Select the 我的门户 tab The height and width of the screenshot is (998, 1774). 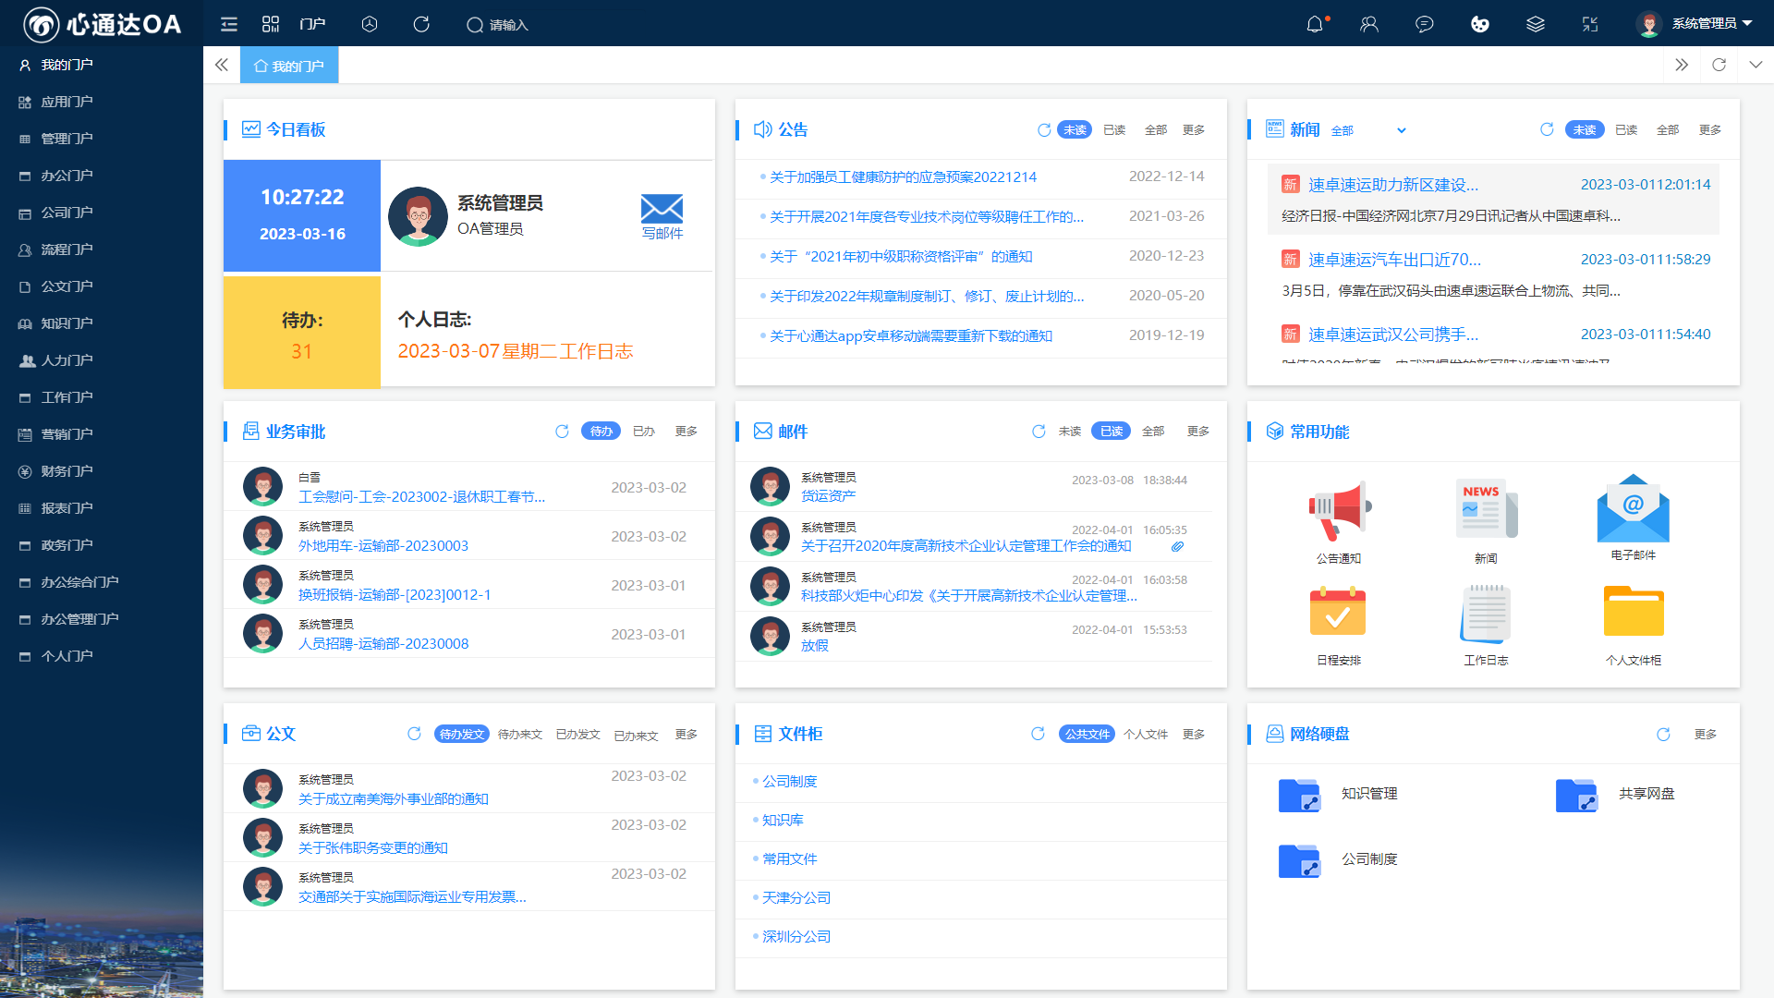pyautogui.click(x=289, y=66)
